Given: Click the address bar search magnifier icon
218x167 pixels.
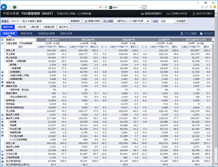Looking at the screenshot, I should (100, 7).
